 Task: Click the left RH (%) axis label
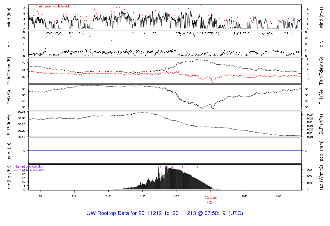[9, 97]
